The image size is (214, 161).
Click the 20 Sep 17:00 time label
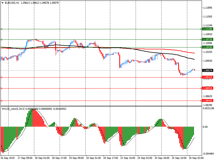[x=110, y=158]
